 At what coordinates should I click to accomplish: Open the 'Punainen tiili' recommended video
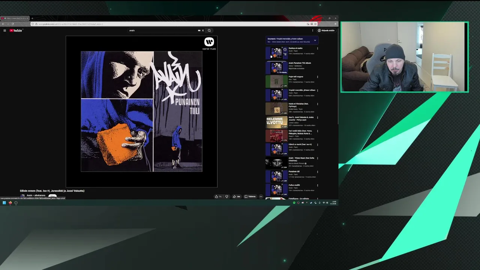pos(276,176)
